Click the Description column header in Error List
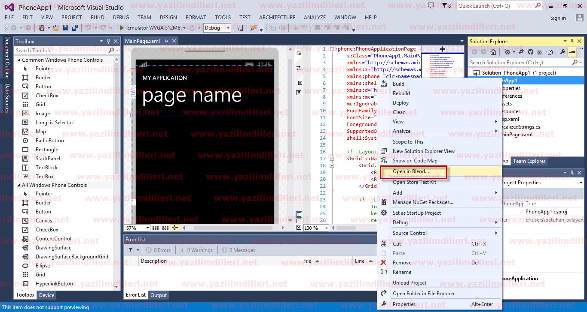This screenshot has width=587, height=312. tap(153, 261)
